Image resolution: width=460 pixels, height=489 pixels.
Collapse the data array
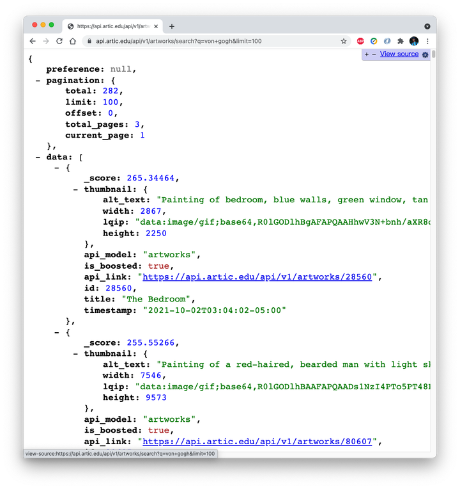pos(38,156)
